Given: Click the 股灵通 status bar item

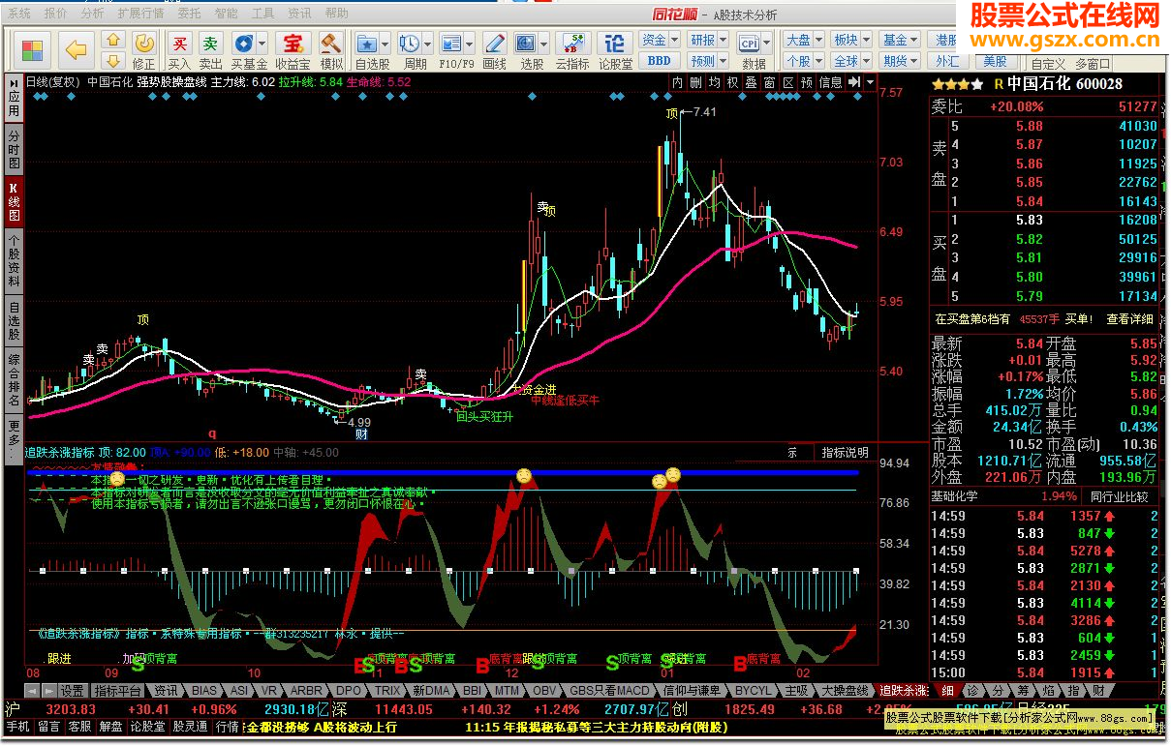Looking at the screenshot, I should point(190,726).
